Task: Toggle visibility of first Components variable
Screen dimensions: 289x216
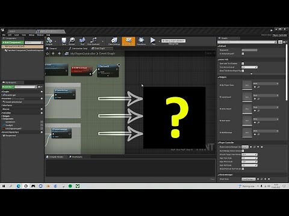Action: click(x=42, y=122)
